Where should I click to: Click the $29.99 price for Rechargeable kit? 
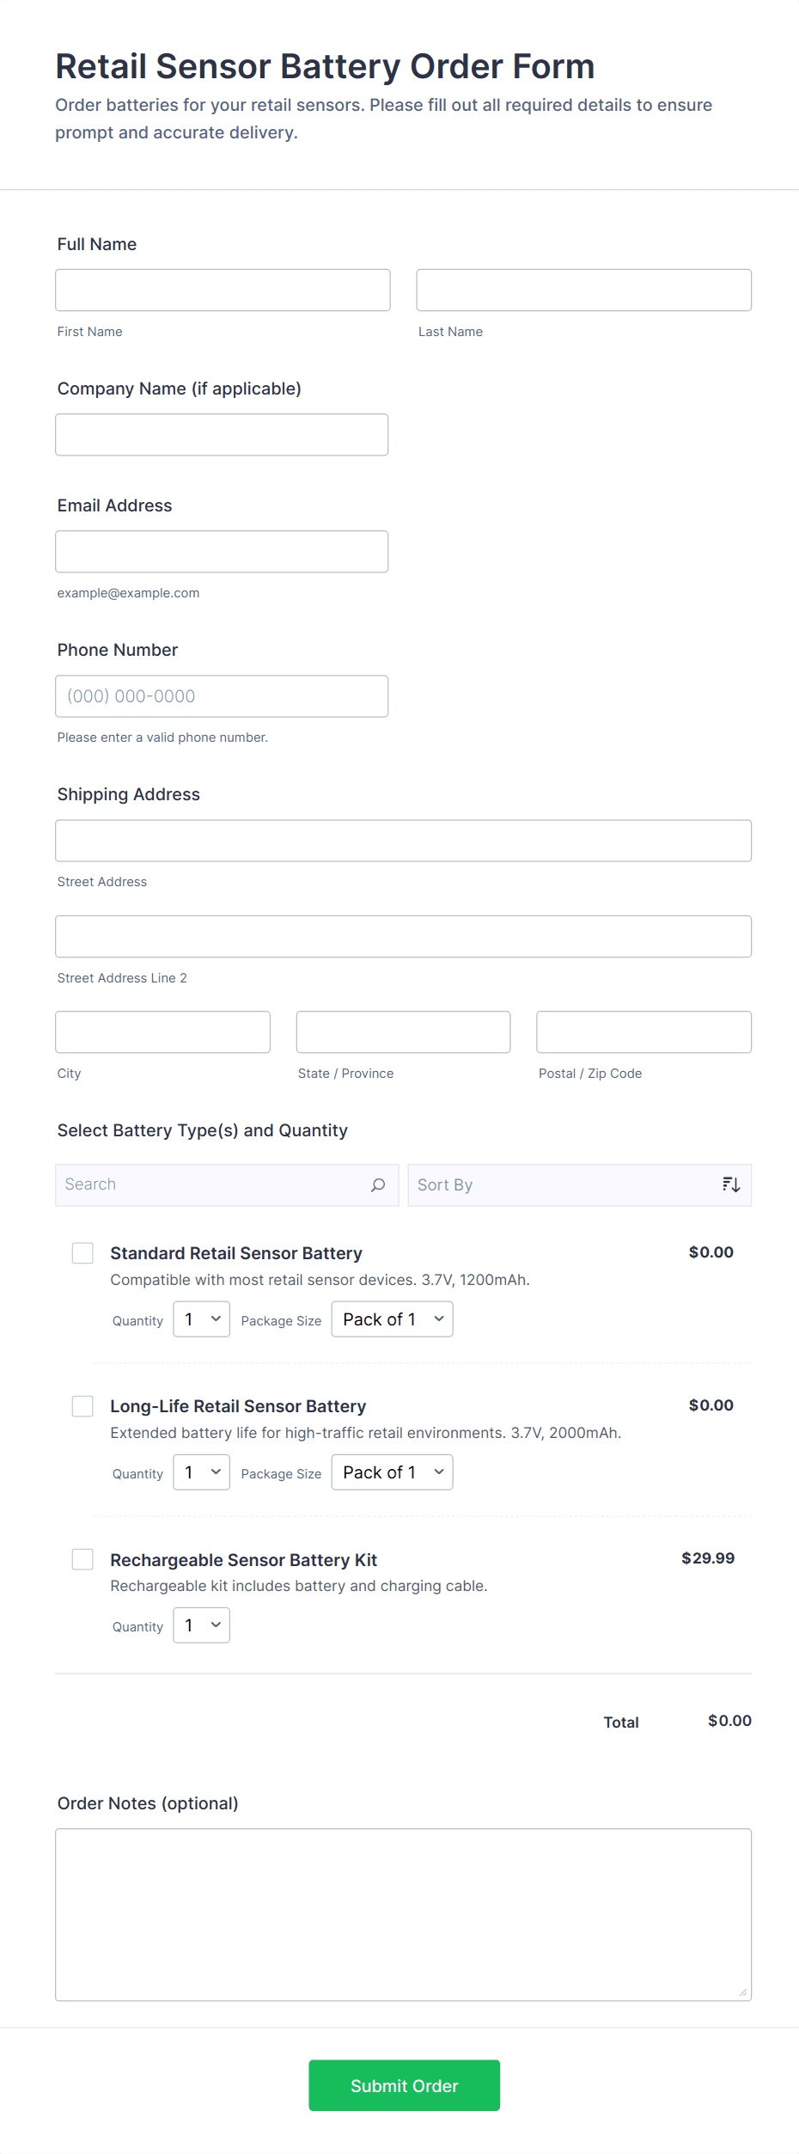(x=707, y=1557)
